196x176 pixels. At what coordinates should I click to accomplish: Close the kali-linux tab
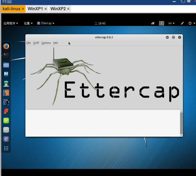pyautogui.click(x=23, y=9)
